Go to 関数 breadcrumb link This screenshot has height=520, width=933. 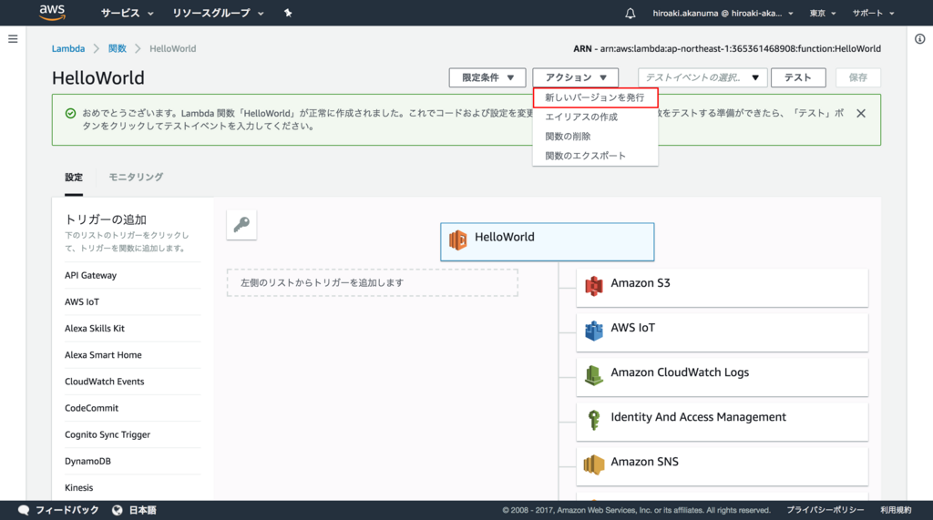[118, 49]
